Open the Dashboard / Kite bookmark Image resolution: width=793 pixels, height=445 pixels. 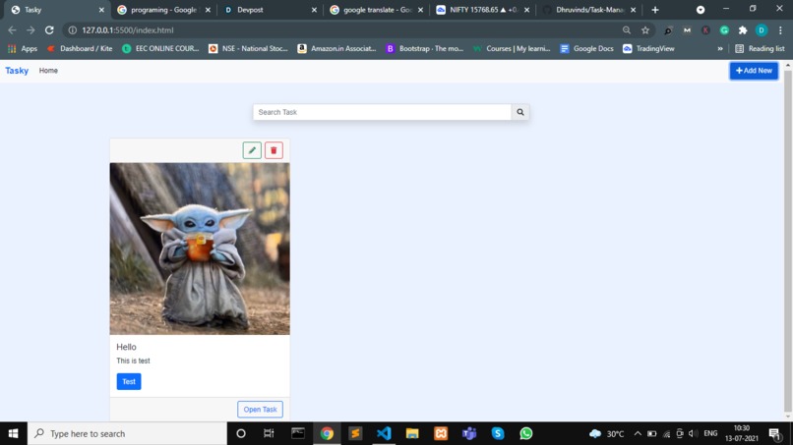(x=80, y=48)
